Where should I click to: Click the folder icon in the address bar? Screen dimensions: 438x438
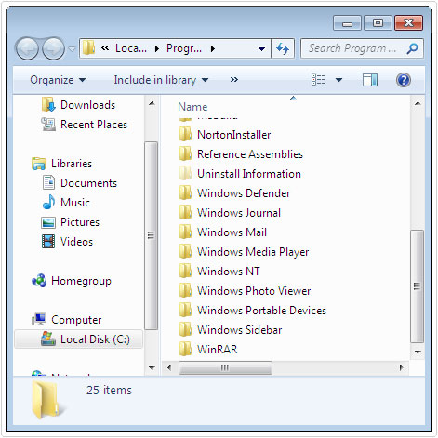[89, 48]
